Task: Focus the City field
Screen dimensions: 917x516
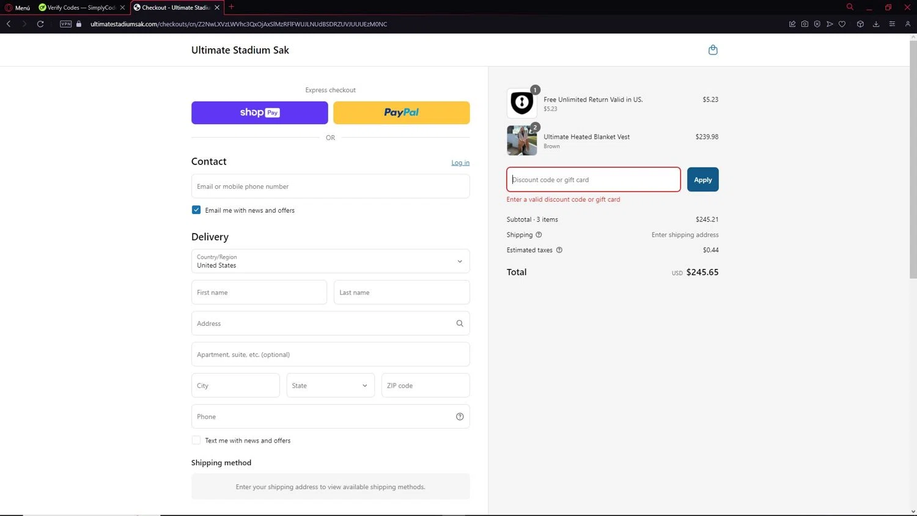Action: 235,386
